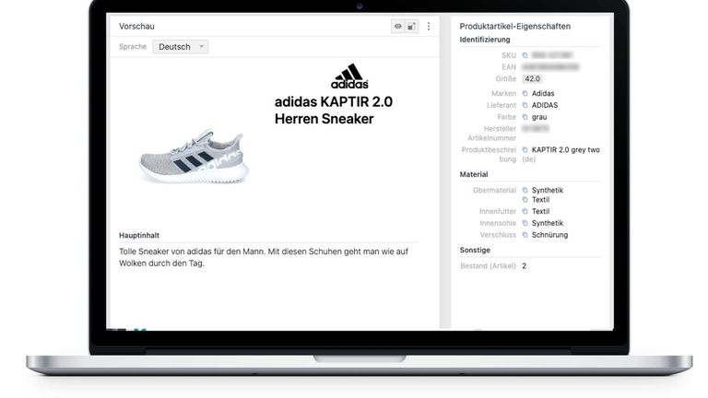Click the Hauptinhalt heading

[139, 236]
